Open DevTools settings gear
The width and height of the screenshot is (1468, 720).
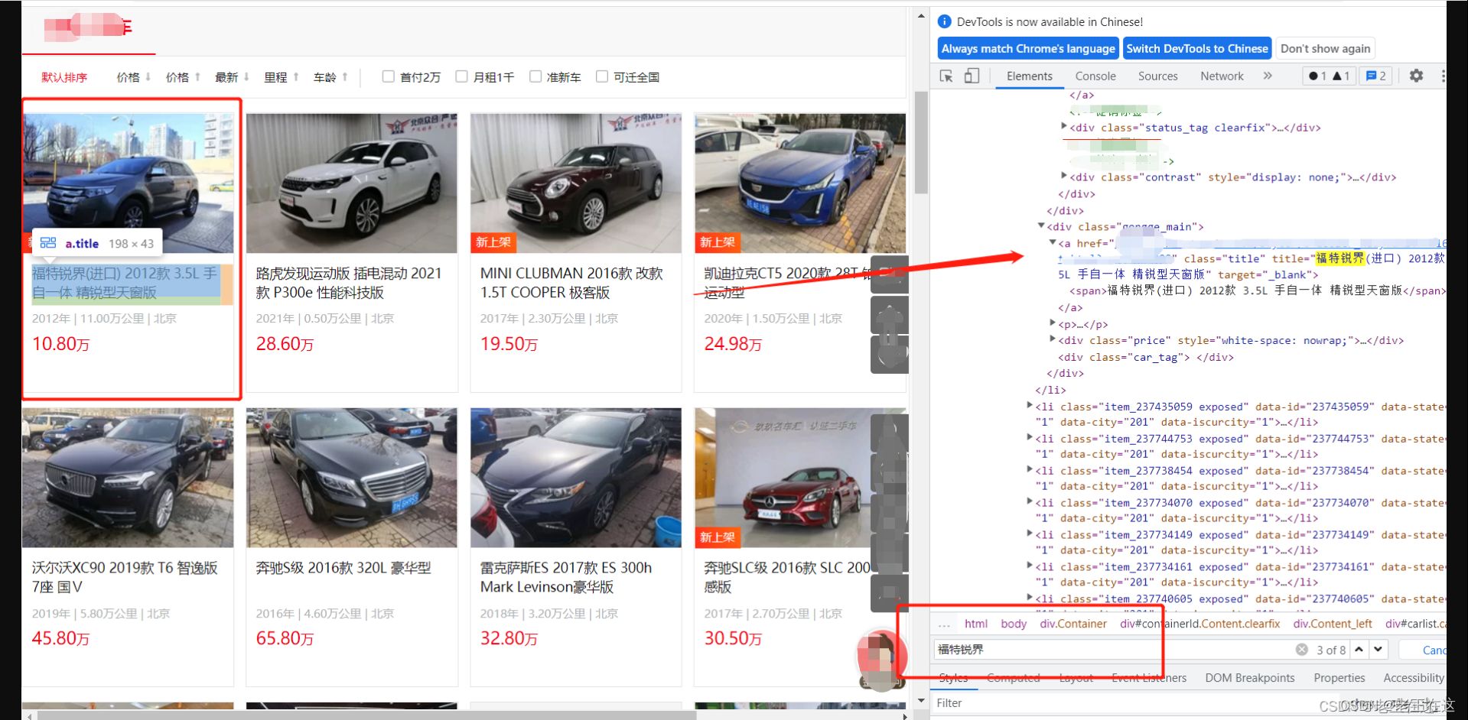click(1416, 76)
